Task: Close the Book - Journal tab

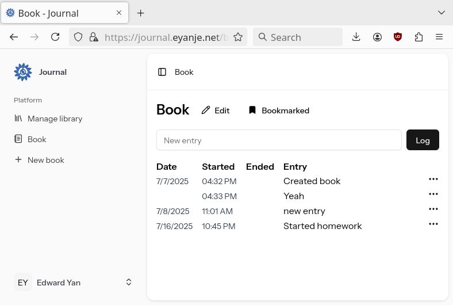Action: coord(119,13)
